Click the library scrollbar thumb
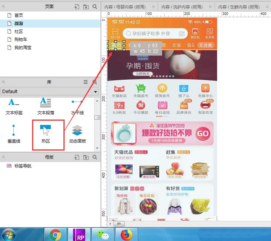Viewport: 271px width, 241px height. click(97, 118)
